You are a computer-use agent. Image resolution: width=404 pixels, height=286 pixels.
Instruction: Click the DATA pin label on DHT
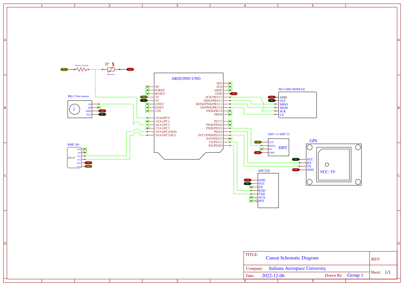click(x=272, y=146)
